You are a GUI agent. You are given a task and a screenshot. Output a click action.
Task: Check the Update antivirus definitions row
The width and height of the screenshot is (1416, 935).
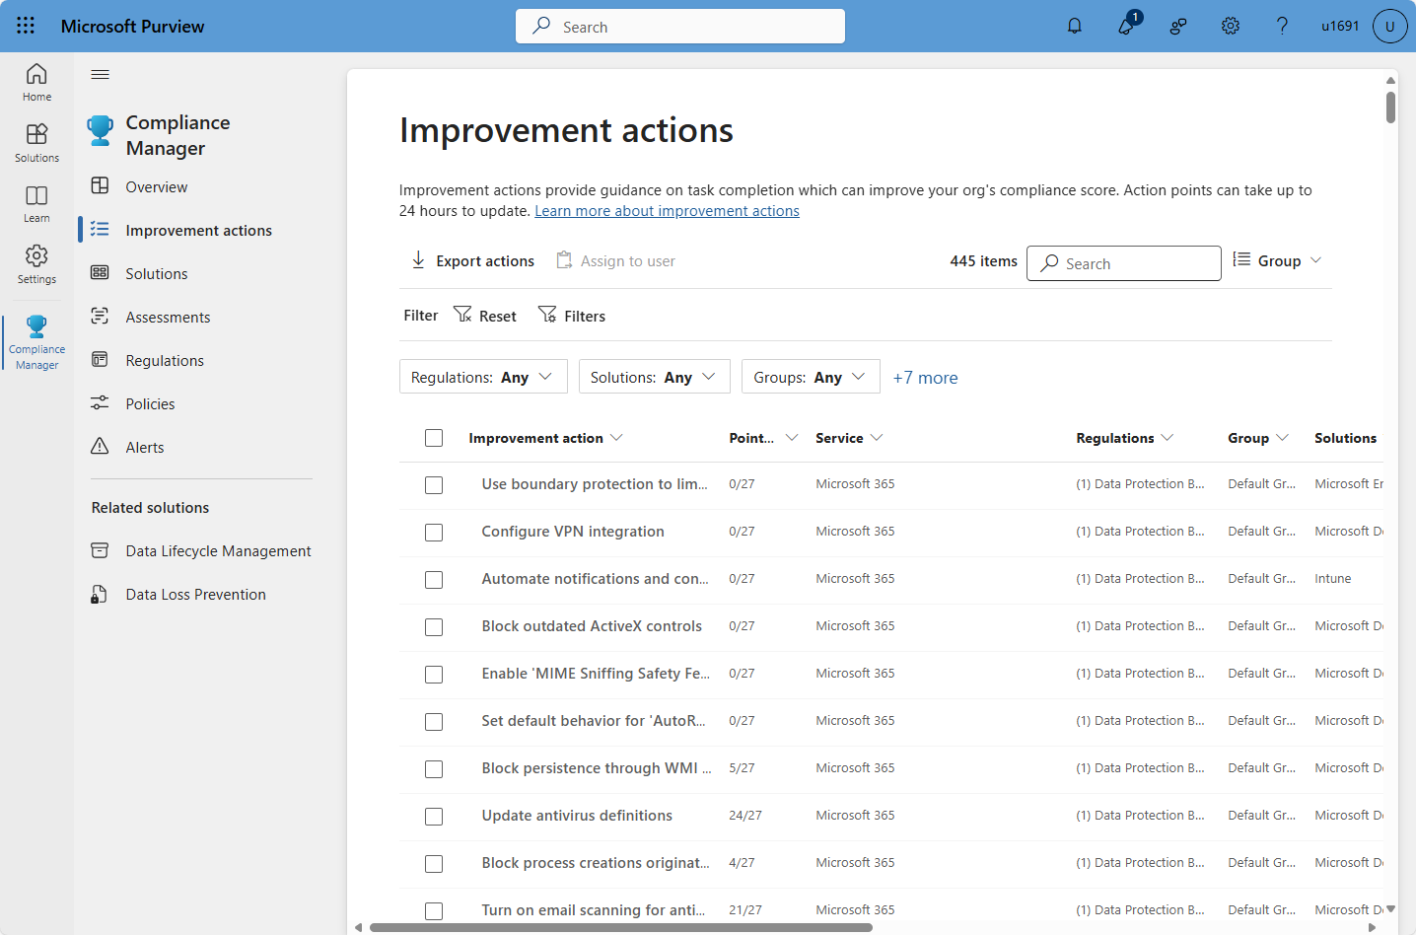434,817
